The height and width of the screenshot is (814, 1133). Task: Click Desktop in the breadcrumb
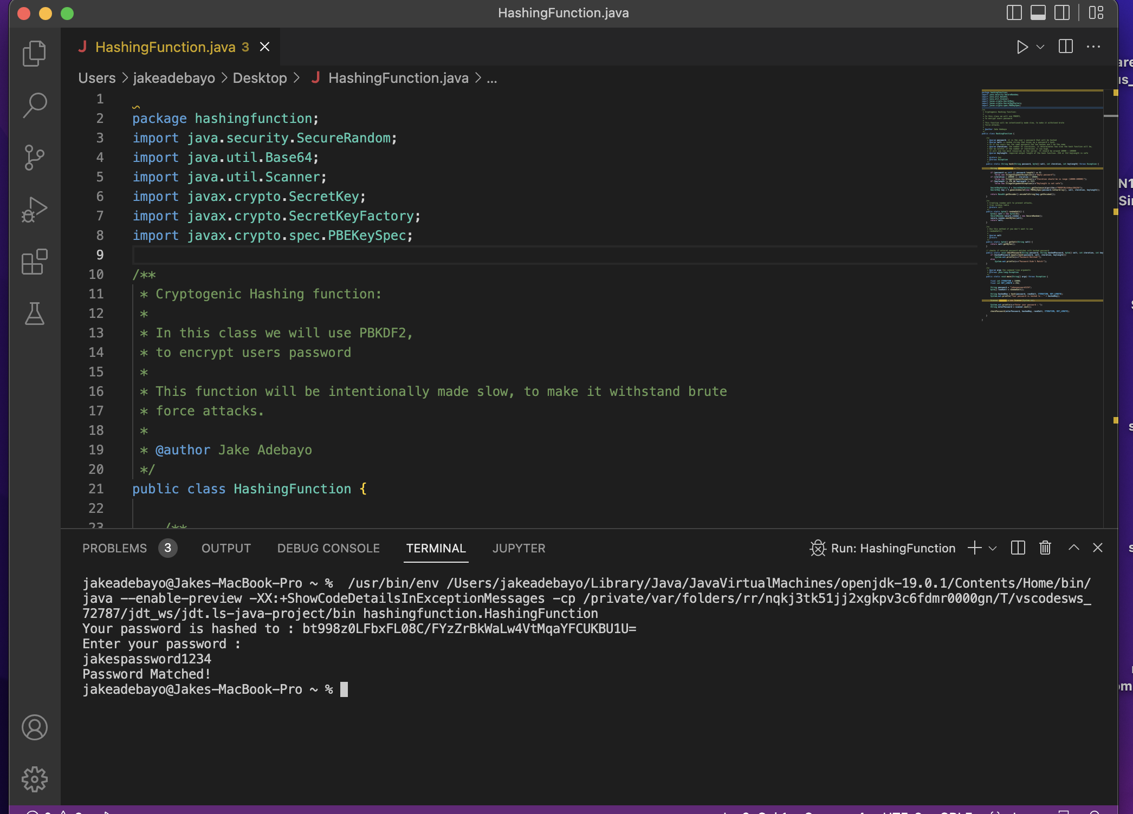pyautogui.click(x=260, y=78)
